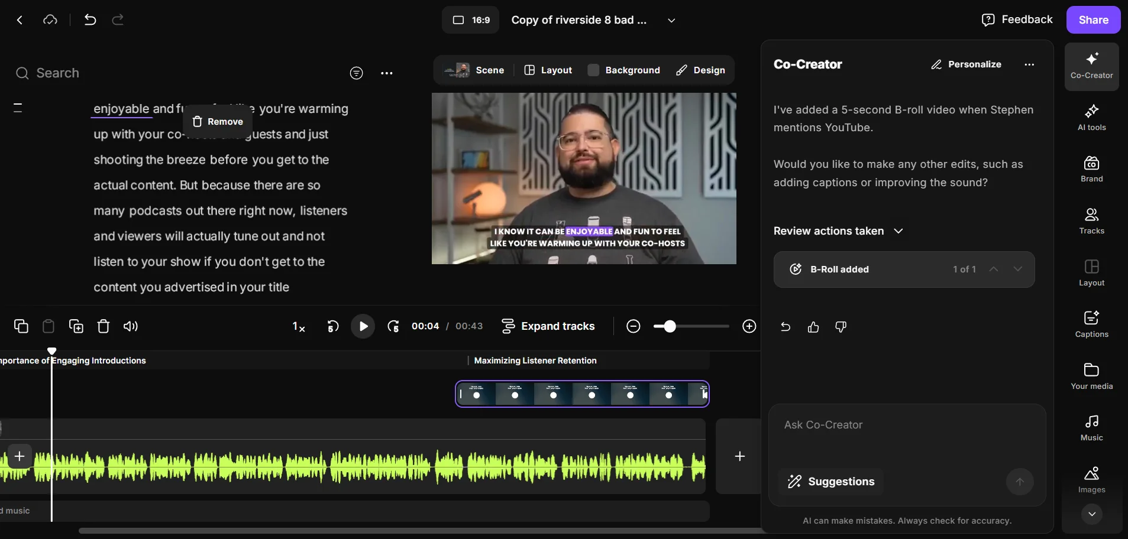Click Personalize in Co-Creator panel
The width and height of the screenshot is (1128, 539).
click(x=967, y=64)
